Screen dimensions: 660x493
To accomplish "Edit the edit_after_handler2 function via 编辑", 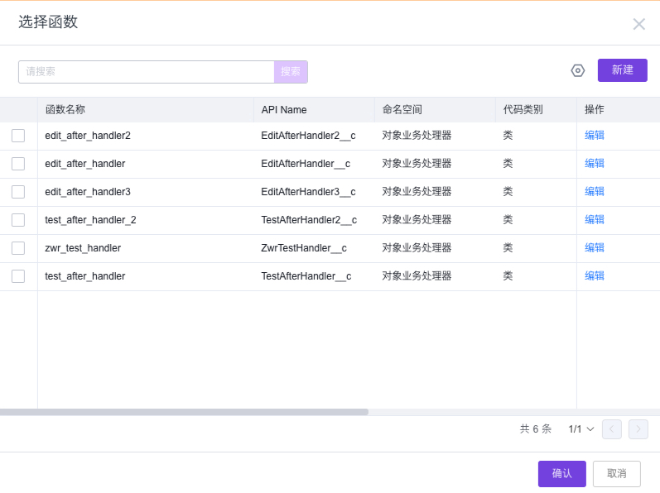I will pos(595,136).
